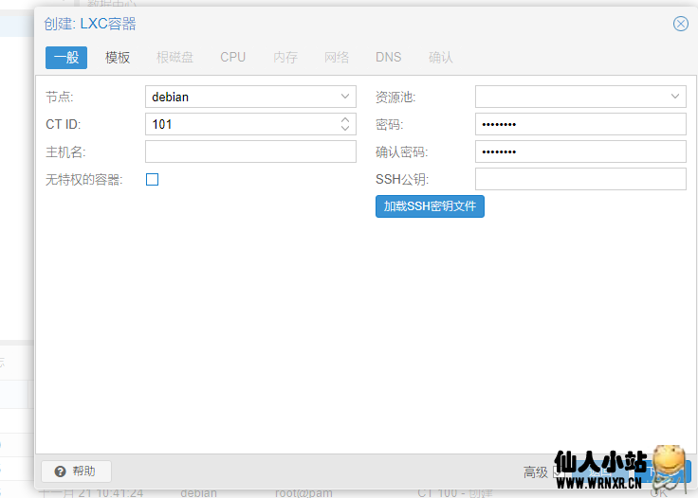Open the CPU tab
The image size is (698, 498).
click(232, 58)
